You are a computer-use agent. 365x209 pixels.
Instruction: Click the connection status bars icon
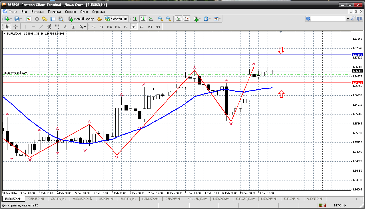(322, 205)
